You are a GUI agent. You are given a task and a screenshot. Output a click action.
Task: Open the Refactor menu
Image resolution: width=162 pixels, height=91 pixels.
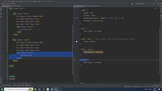22,1
